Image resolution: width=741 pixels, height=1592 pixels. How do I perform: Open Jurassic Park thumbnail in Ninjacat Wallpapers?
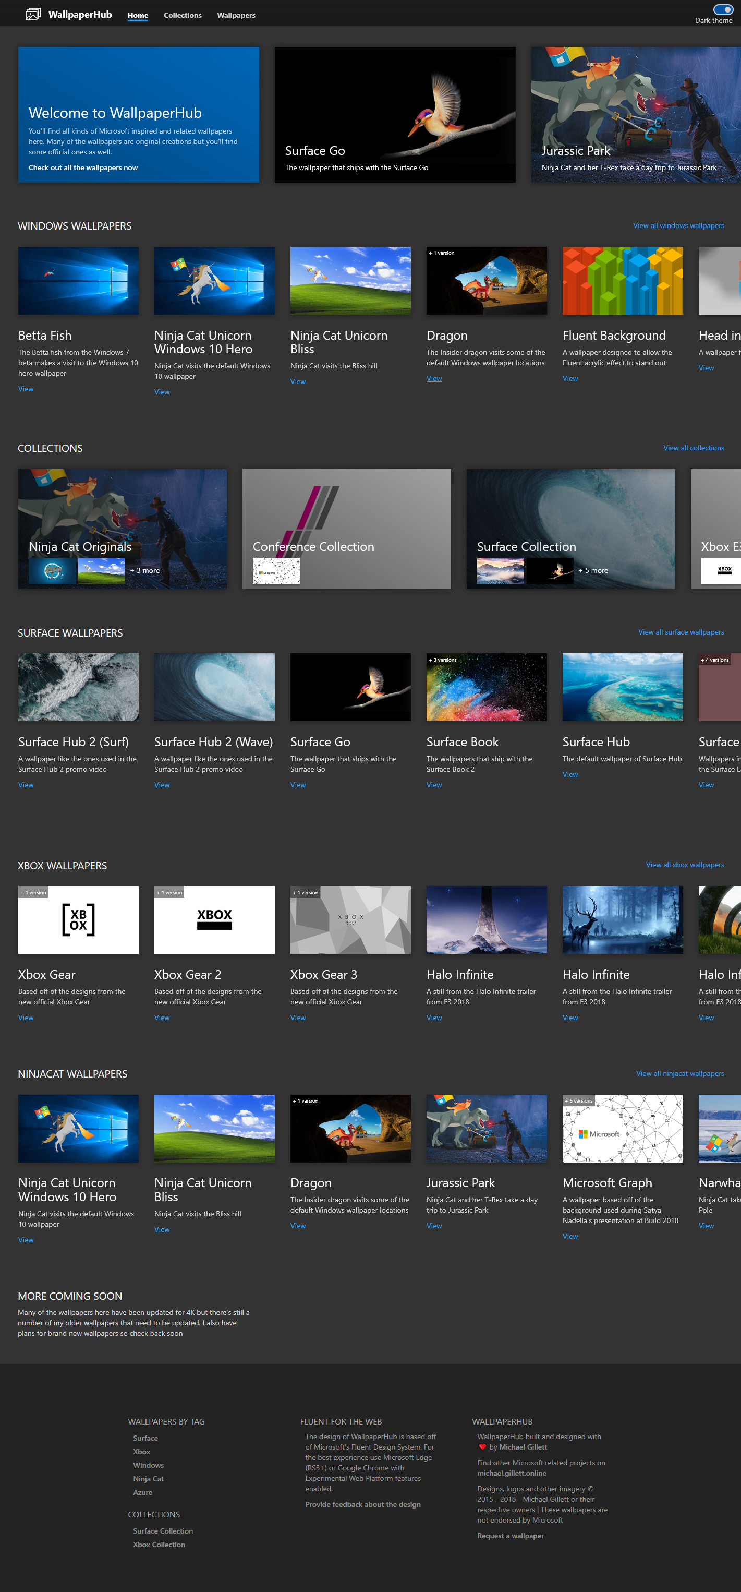(487, 1129)
